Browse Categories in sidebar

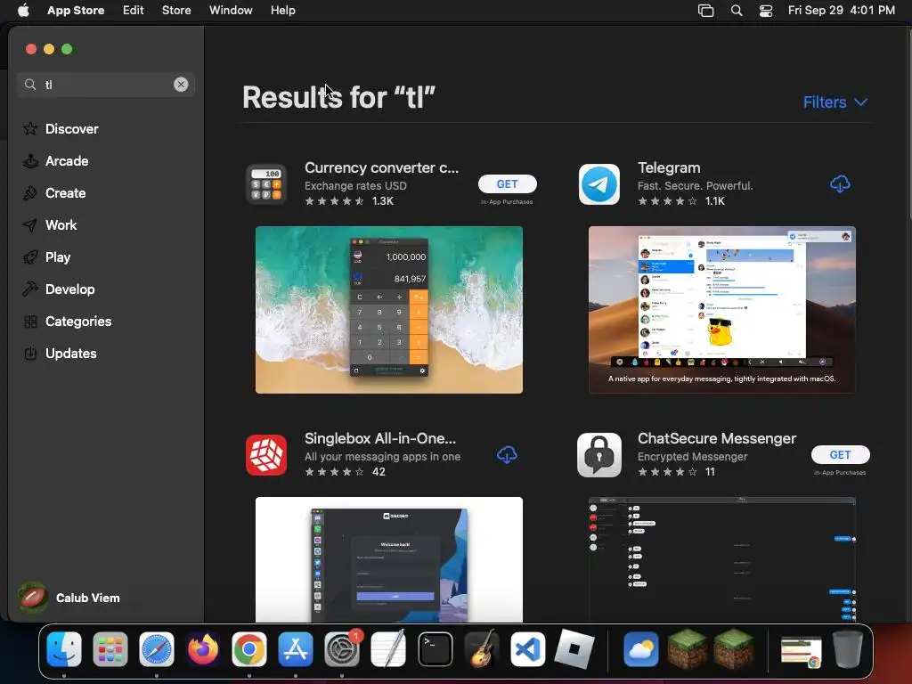67,321
